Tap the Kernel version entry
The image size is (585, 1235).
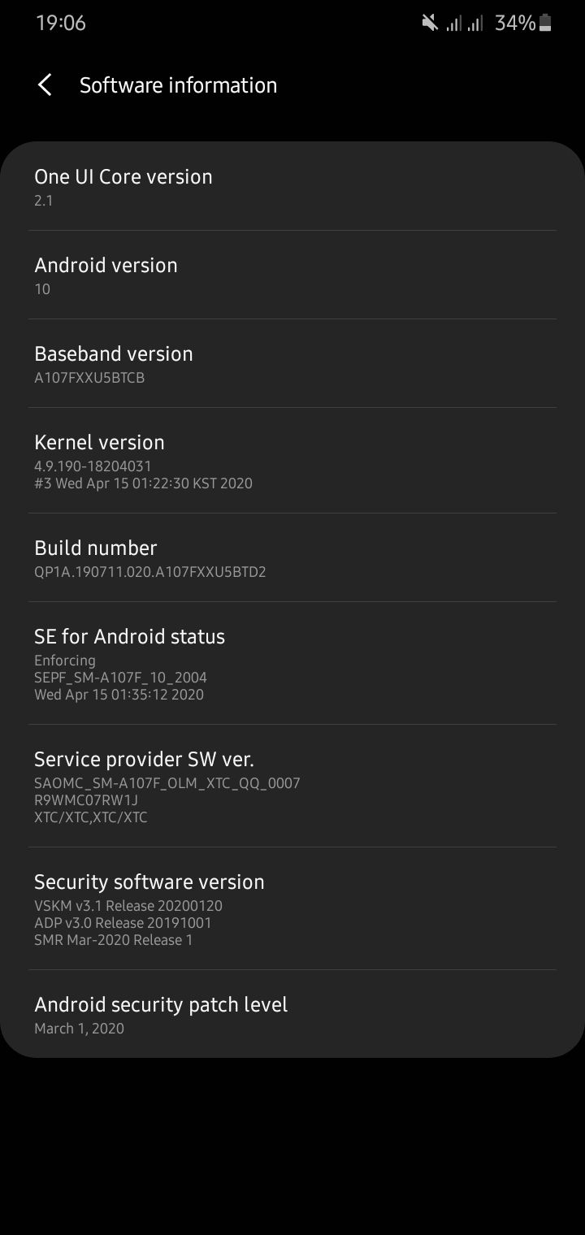pos(292,461)
